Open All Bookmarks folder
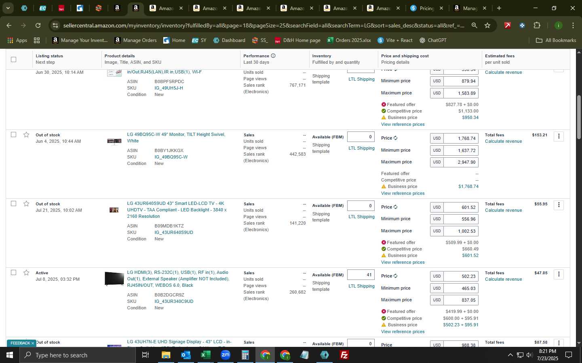Image resolution: width=582 pixels, height=363 pixels. point(556,40)
